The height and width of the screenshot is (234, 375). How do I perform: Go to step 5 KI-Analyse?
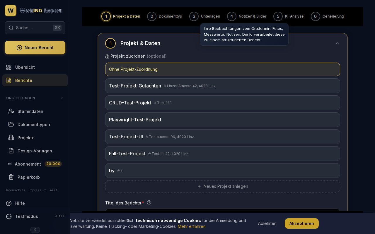point(289,16)
